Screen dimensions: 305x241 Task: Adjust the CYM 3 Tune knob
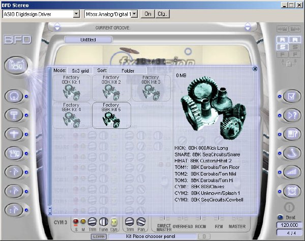click(x=104, y=222)
